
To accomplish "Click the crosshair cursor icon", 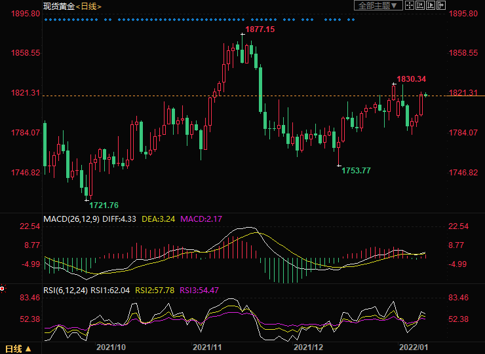I will click(x=410, y=5).
